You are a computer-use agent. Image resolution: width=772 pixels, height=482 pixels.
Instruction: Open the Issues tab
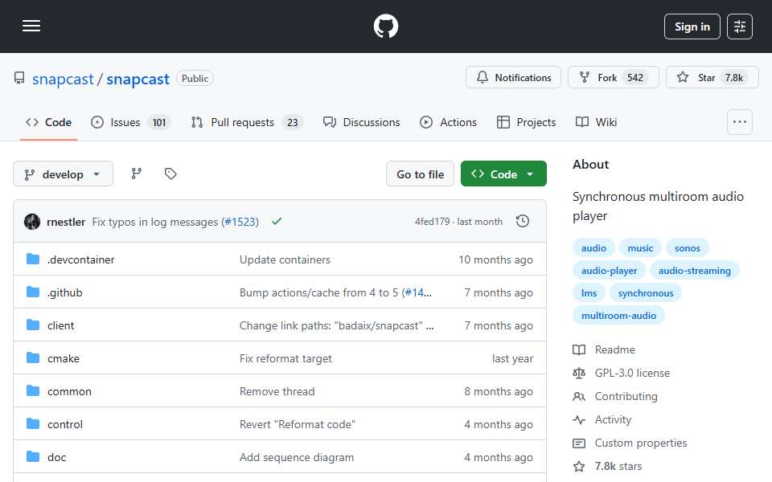pos(131,122)
